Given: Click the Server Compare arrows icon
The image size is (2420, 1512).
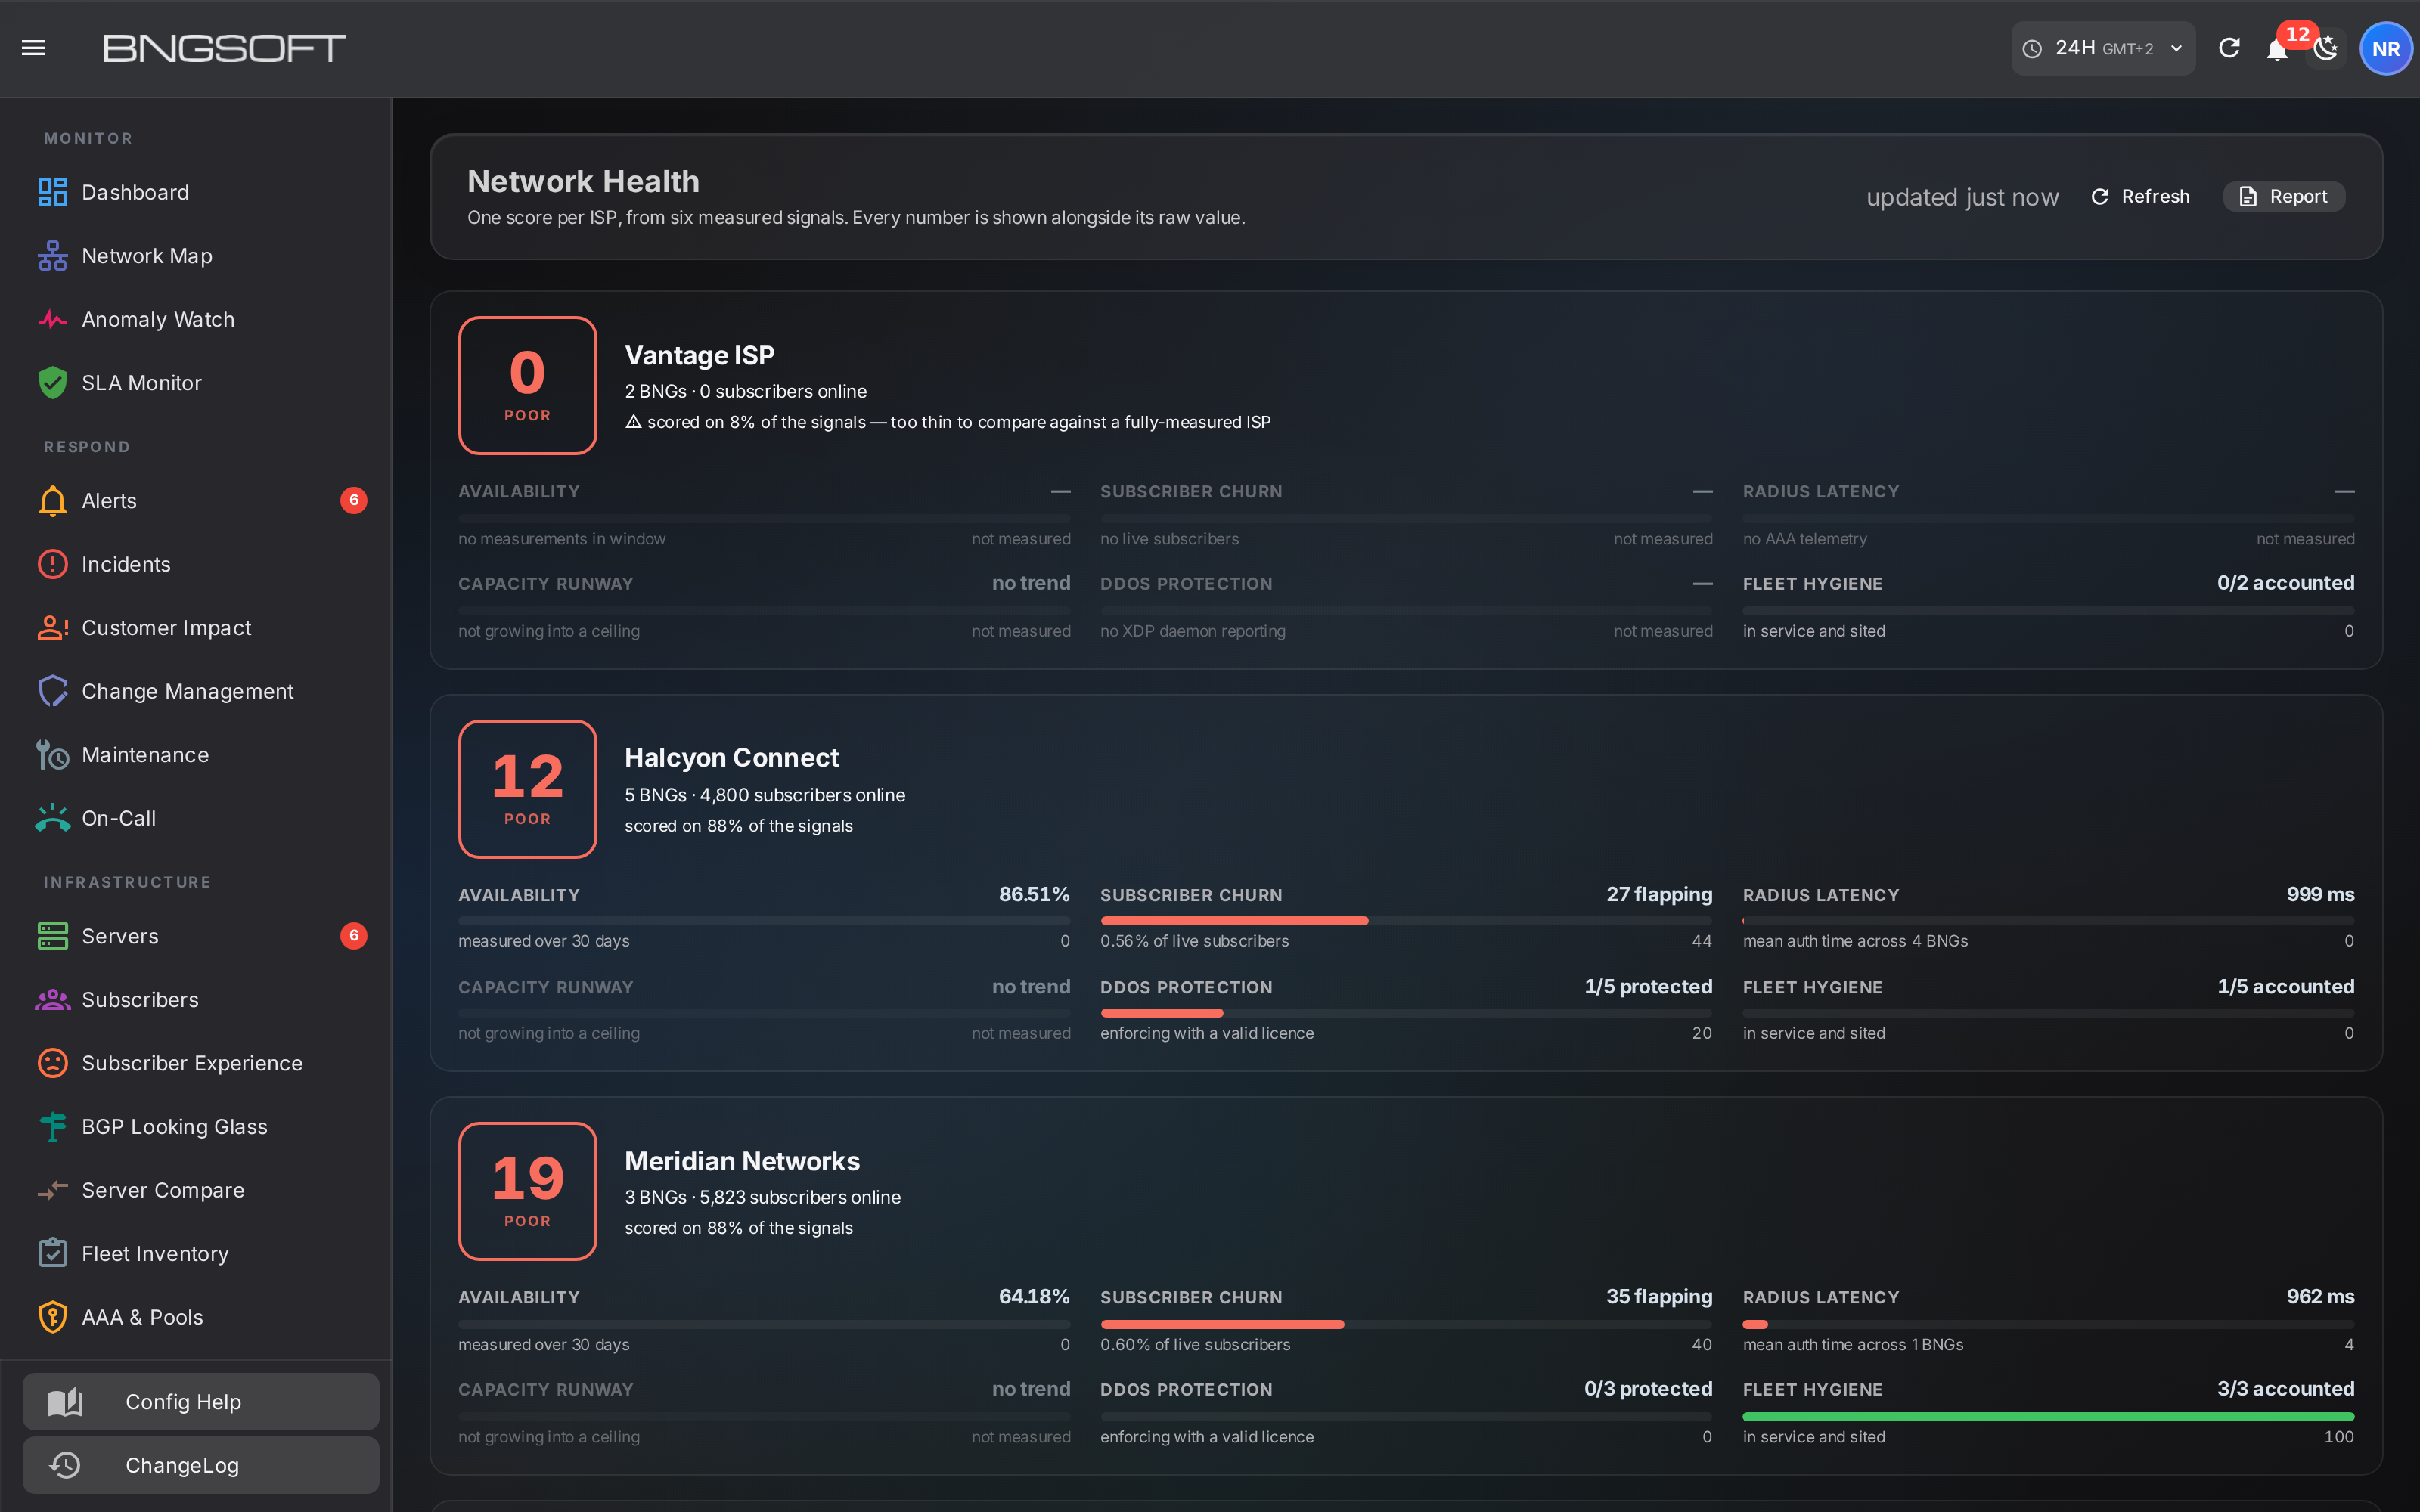Looking at the screenshot, I should tap(52, 1190).
